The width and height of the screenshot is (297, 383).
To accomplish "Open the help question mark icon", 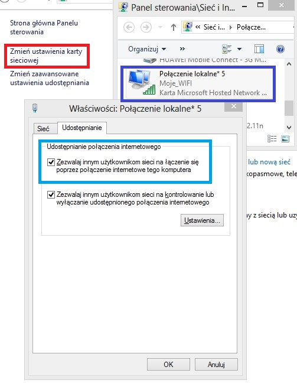I will click(x=280, y=49).
